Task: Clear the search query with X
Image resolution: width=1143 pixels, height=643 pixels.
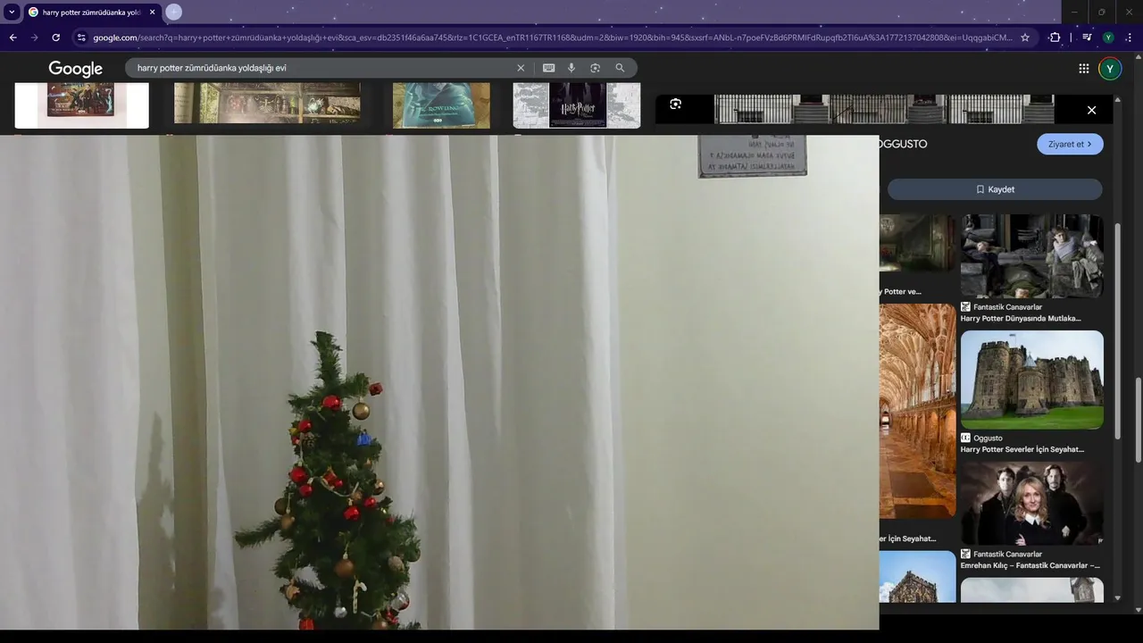Action: click(x=521, y=68)
